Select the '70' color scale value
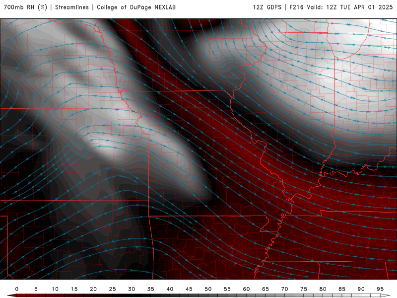 [x=284, y=289]
